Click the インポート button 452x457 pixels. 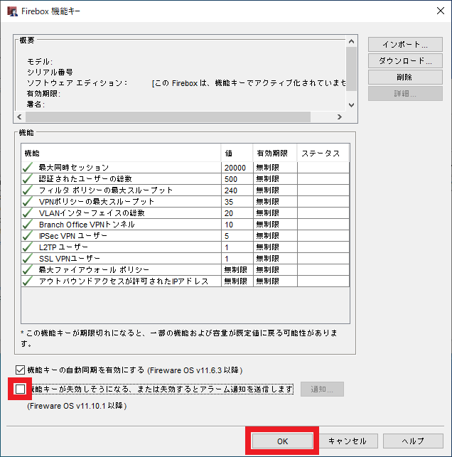click(x=405, y=44)
